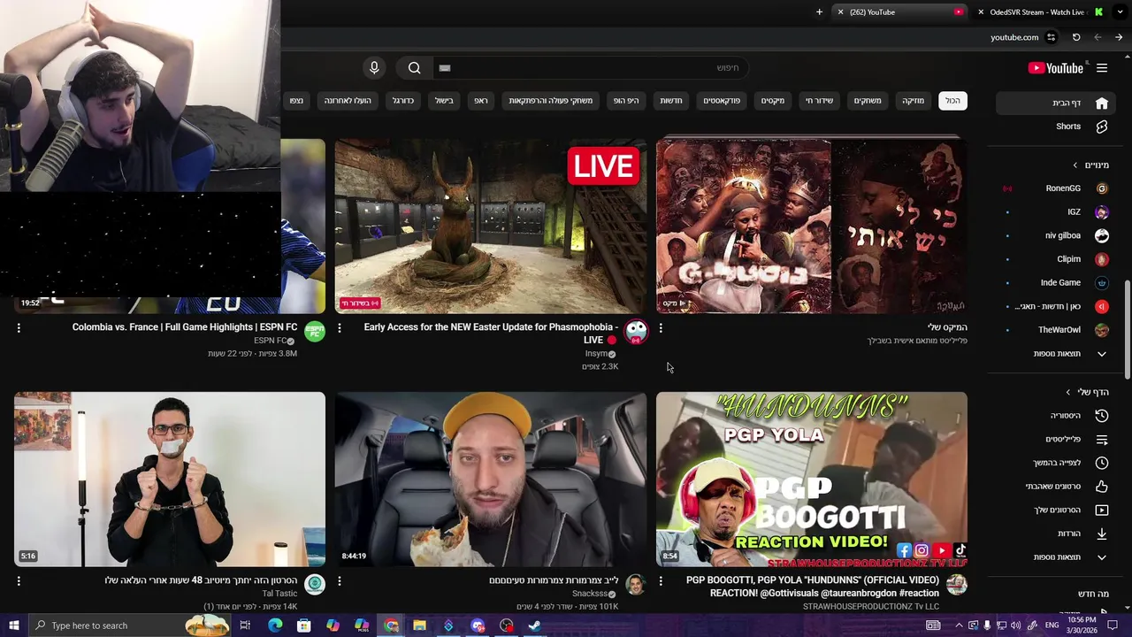Screen dimensions: 1132x637
Task: Select the בישול filter chip
Action: tap(444, 101)
